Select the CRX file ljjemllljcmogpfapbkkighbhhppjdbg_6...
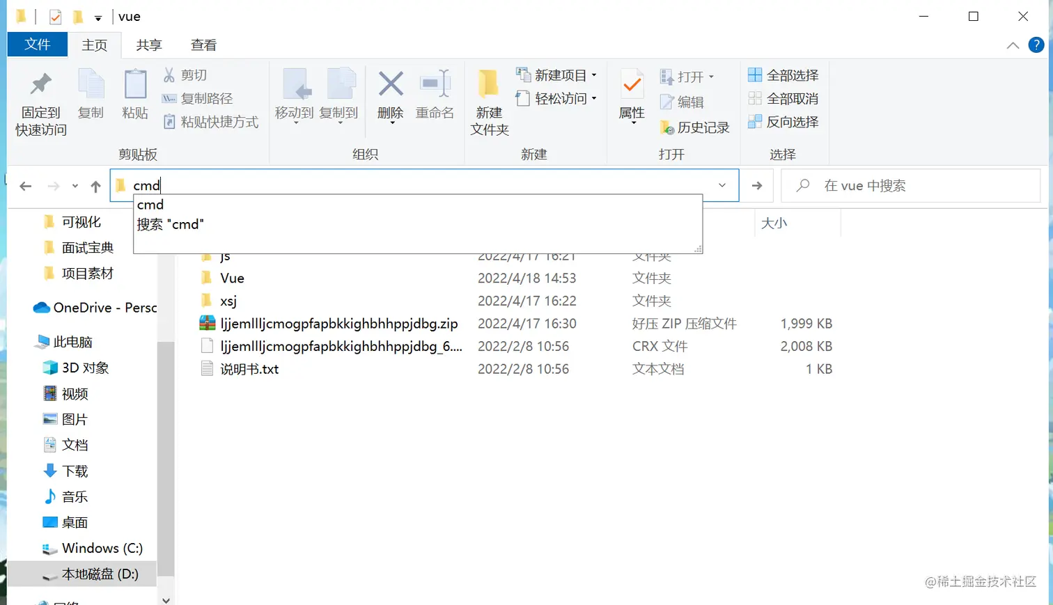 (x=515, y=346)
